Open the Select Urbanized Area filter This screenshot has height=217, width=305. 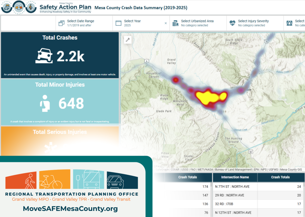click(x=198, y=23)
